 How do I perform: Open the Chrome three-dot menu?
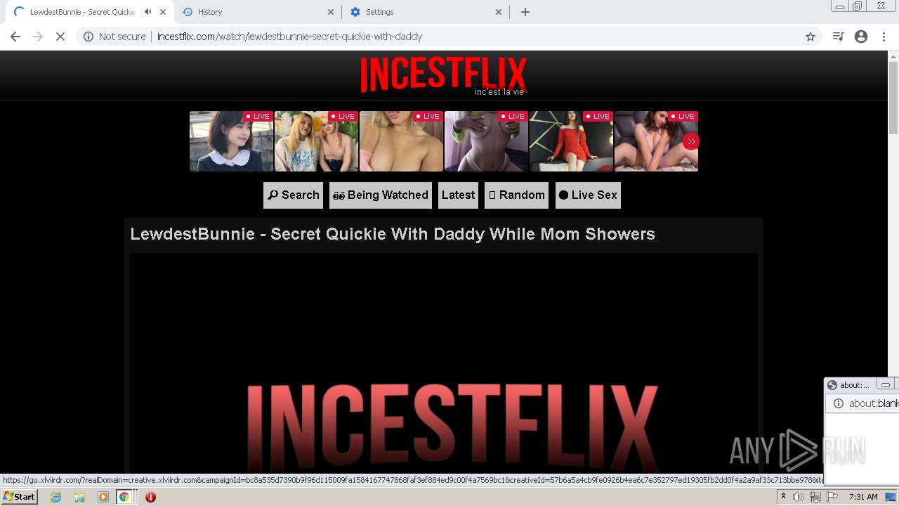(884, 37)
